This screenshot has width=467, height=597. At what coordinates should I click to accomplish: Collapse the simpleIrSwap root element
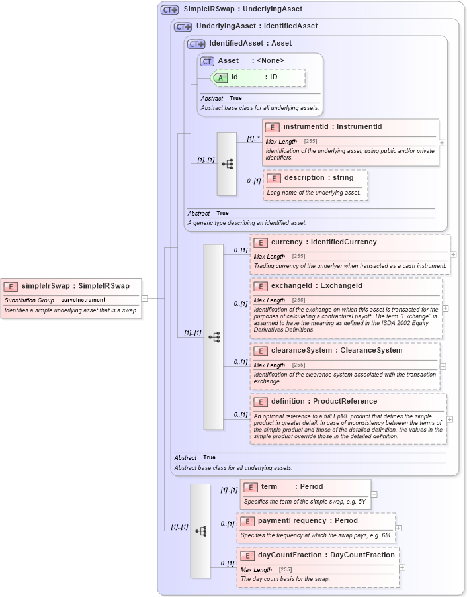click(145, 298)
